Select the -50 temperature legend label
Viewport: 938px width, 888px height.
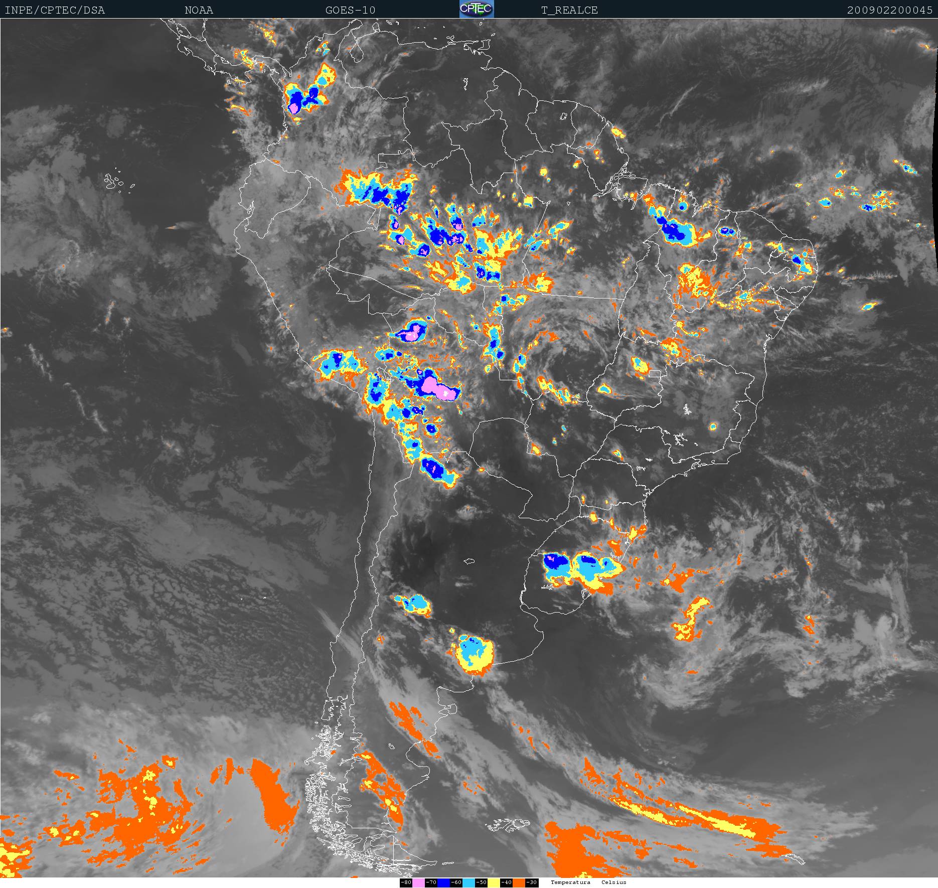[481, 882]
